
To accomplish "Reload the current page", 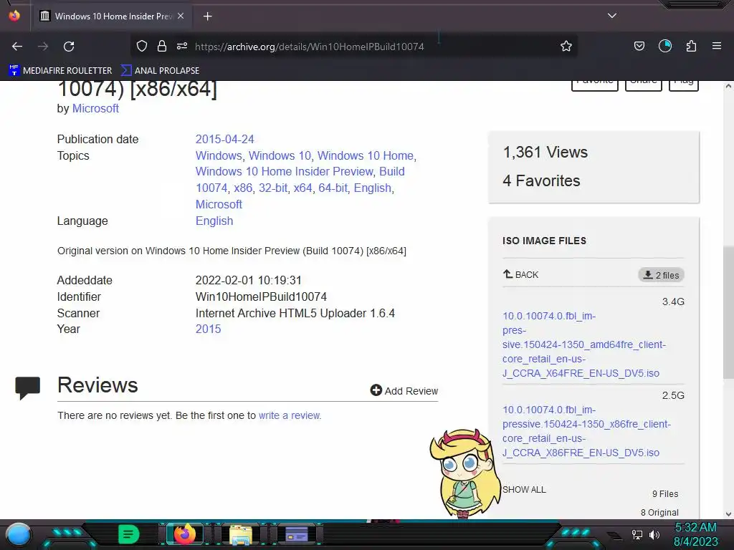I will coord(69,47).
